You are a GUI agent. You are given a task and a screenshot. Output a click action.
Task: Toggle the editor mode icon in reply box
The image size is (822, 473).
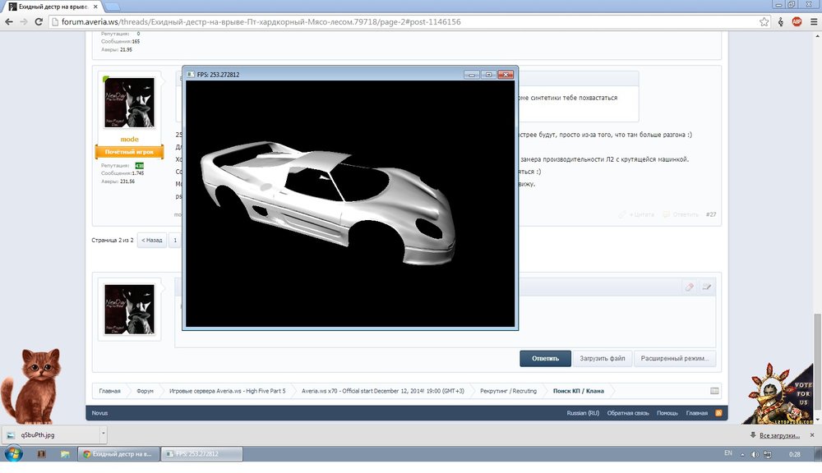click(706, 287)
